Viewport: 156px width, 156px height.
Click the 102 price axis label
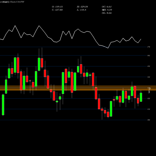tap(149, 120)
